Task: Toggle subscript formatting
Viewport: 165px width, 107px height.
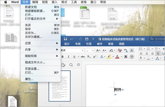Action: (89, 57)
